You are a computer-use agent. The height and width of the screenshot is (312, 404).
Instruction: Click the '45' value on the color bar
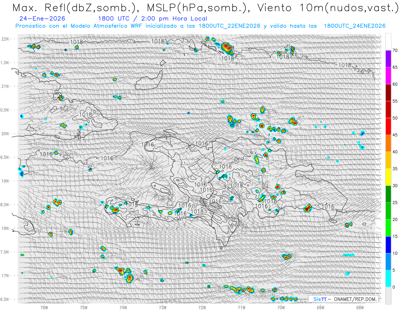395,135
